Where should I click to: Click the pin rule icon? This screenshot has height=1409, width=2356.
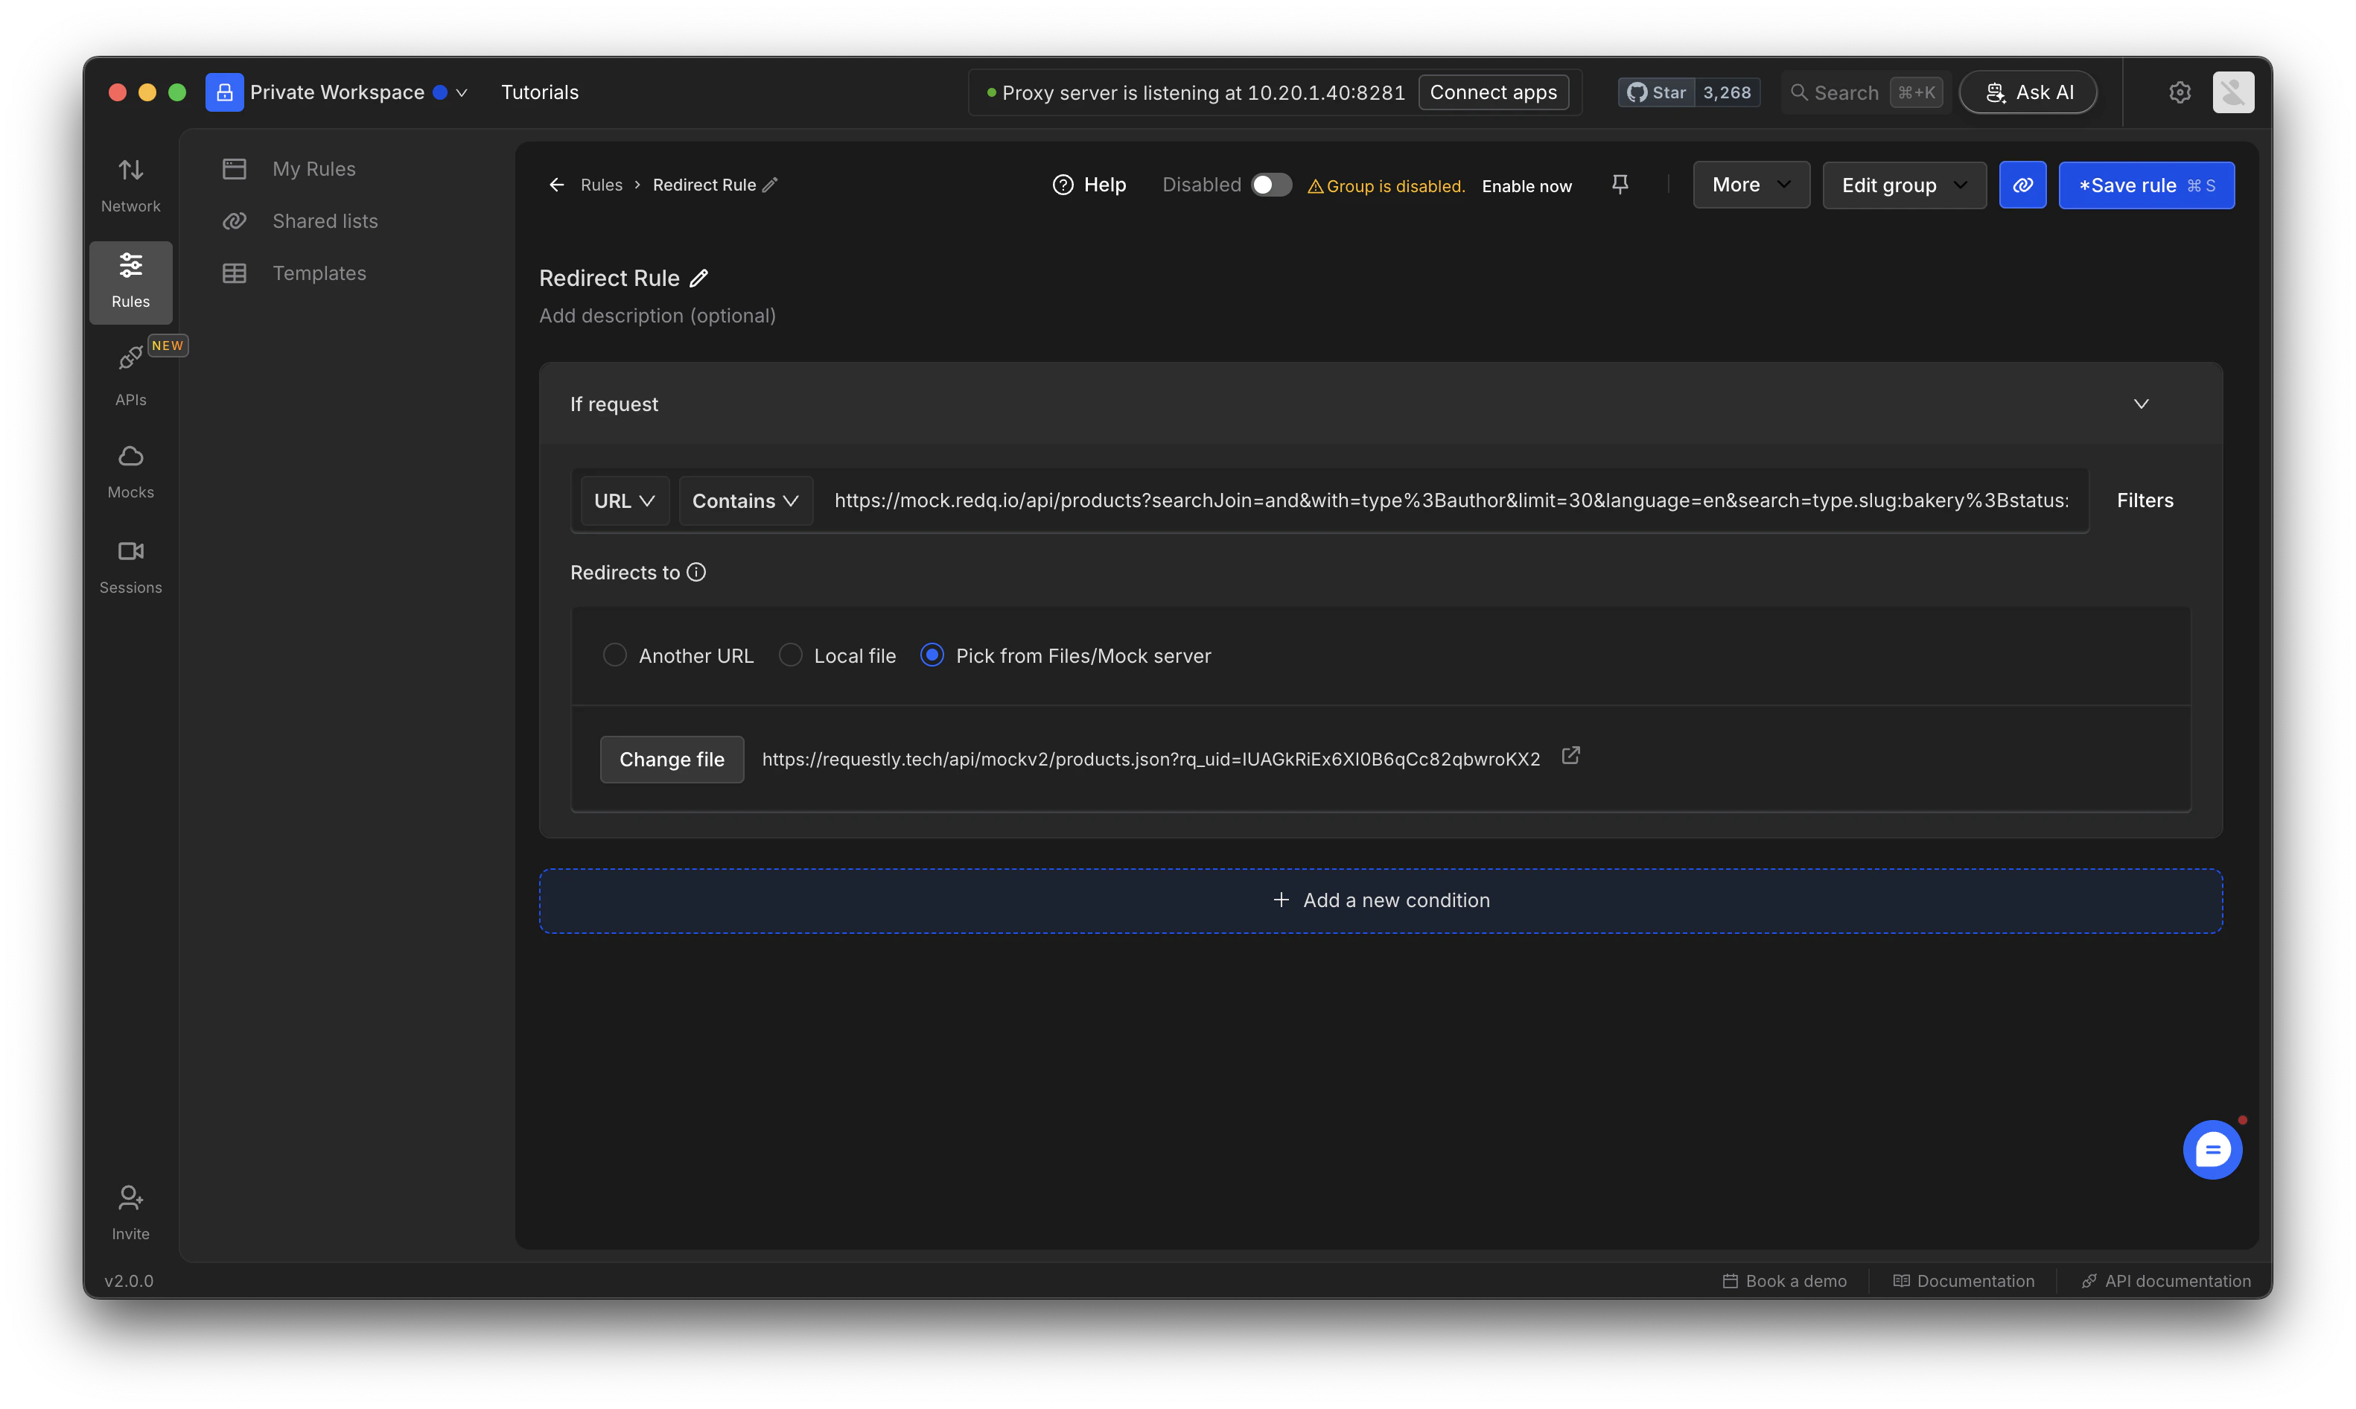pos(1620,185)
